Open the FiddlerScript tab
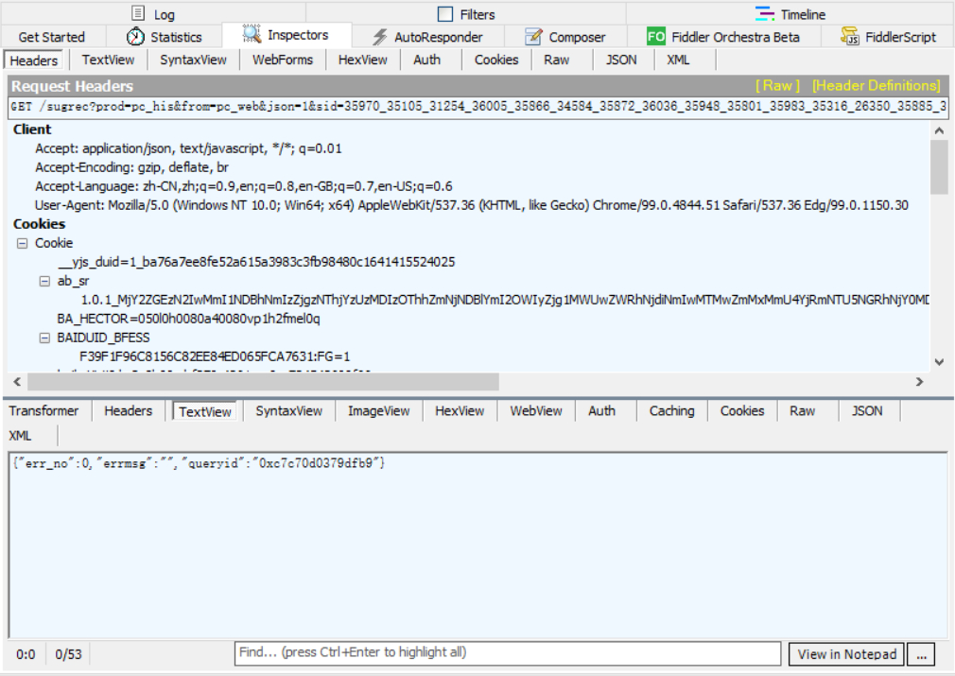Viewport: 955px width, 676px height. [888, 37]
